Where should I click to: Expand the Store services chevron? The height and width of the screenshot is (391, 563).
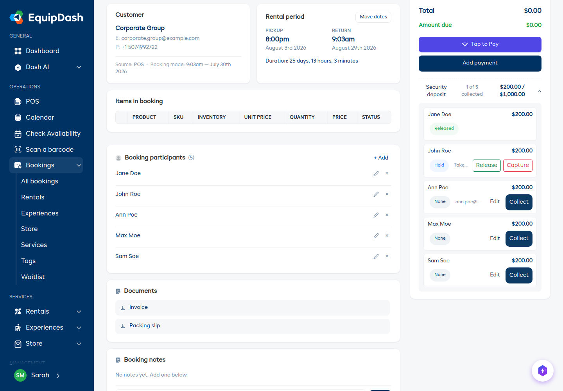click(x=79, y=344)
